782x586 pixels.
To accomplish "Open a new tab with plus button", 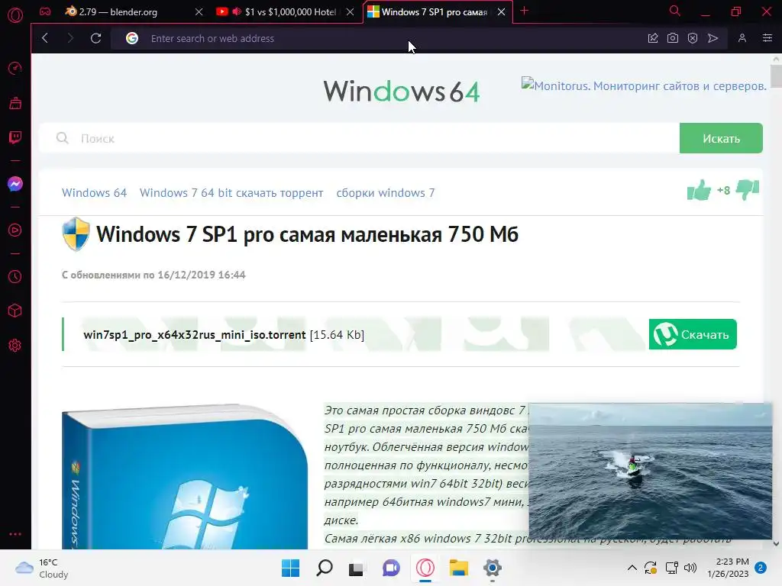I will pyautogui.click(x=524, y=11).
